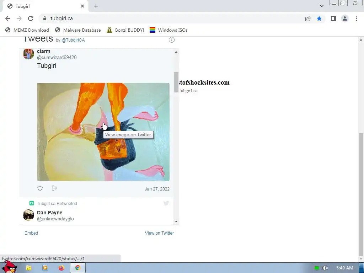The height and width of the screenshot is (273, 364).
Task: Click the Chrome taskbar icon
Action: (x=78, y=268)
